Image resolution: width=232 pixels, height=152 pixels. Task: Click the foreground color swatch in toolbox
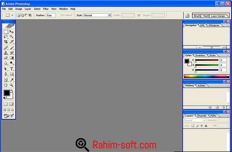(x=7, y=93)
